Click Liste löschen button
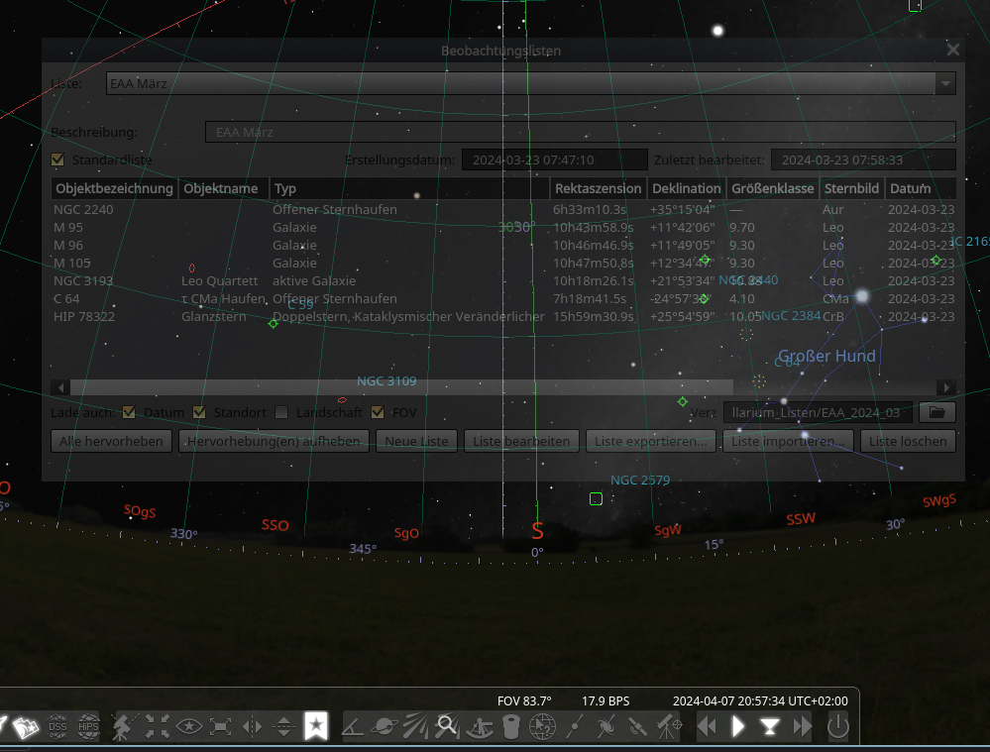Screen dimensions: 990x752 point(908,441)
